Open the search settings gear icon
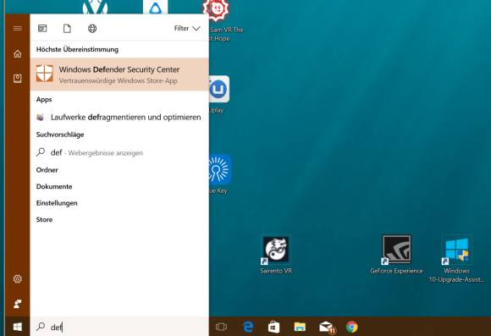Viewport: 491px width, 336px height. click(x=18, y=278)
